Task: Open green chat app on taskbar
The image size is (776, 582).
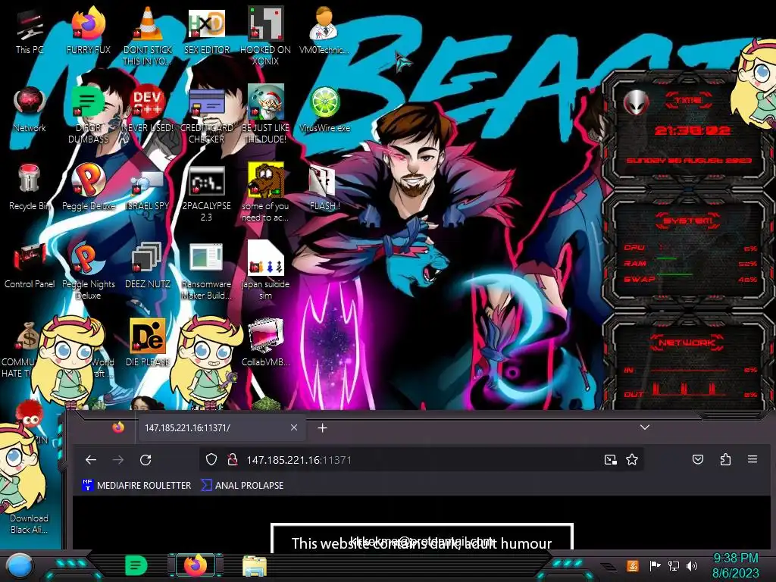Action: [x=136, y=565]
